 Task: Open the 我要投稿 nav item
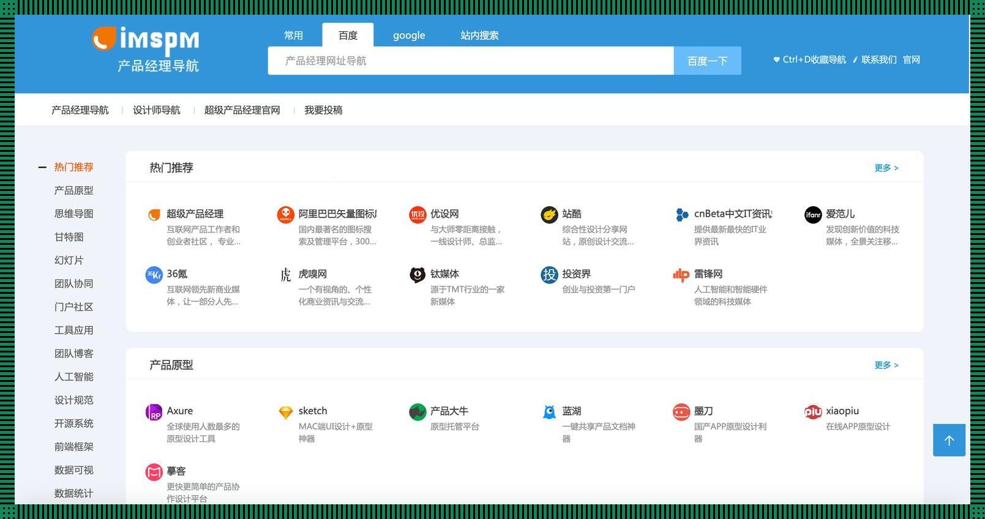click(323, 110)
